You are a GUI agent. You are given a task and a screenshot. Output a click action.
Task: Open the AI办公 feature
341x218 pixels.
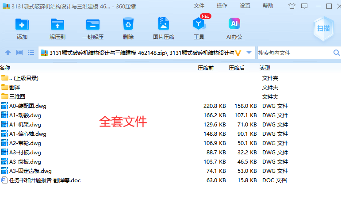[x=234, y=23]
